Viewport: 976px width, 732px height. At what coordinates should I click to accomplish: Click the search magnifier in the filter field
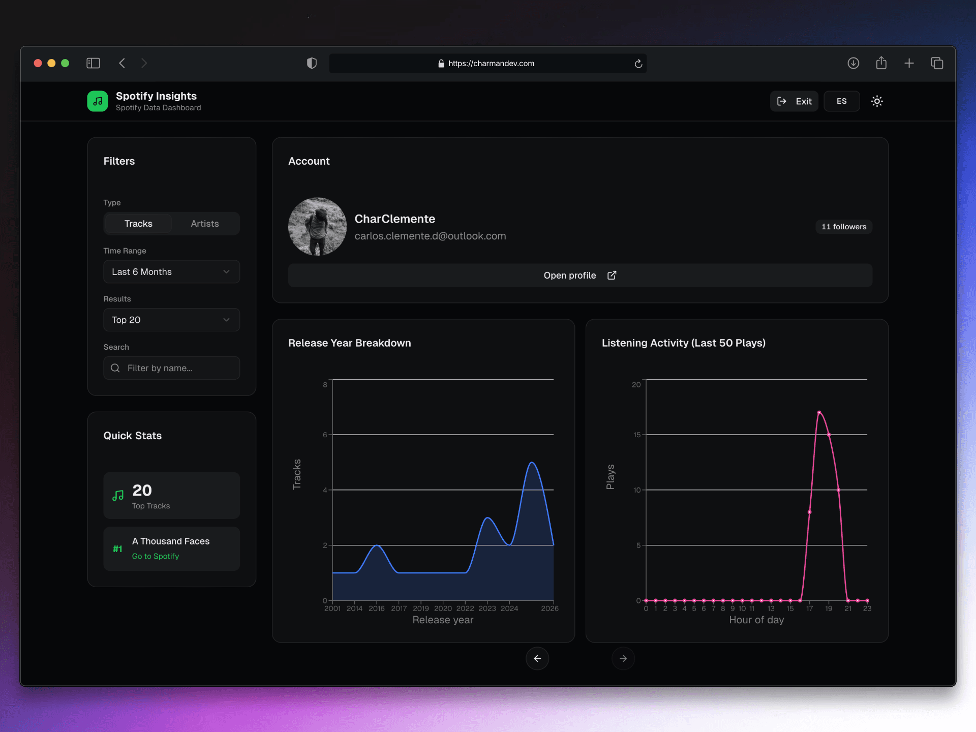115,368
